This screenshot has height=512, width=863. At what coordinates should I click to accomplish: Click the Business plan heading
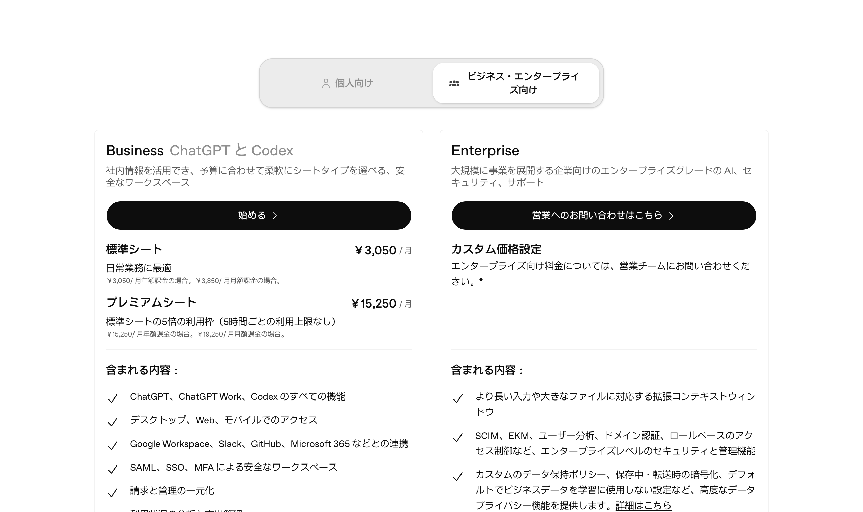pyautogui.click(x=135, y=151)
